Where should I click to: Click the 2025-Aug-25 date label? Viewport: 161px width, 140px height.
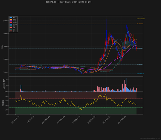click(46, 120)
